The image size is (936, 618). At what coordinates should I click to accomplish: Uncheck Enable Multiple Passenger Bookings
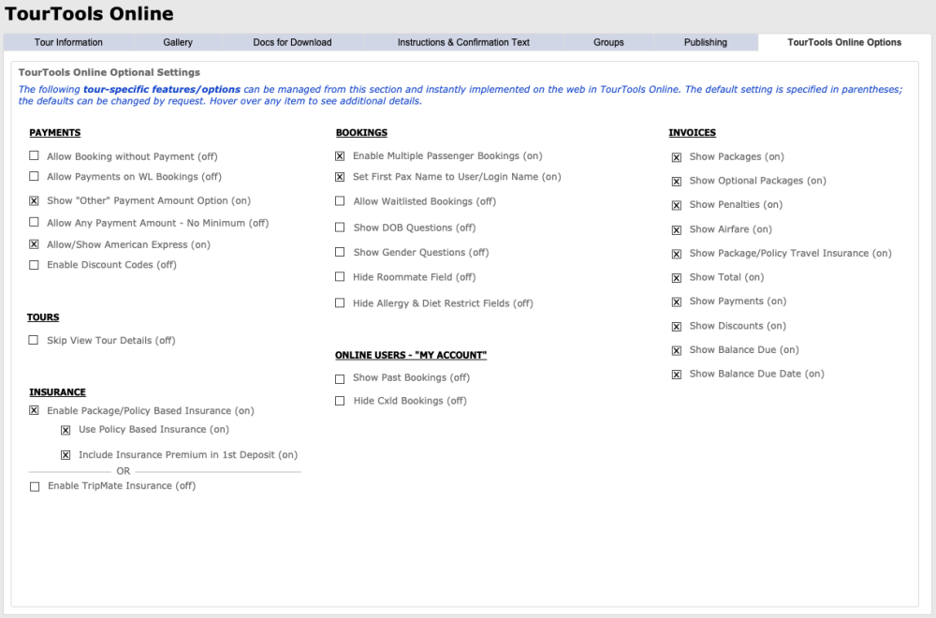[340, 156]
